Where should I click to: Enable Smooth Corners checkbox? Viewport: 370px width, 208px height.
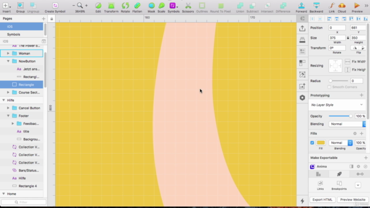329,87
